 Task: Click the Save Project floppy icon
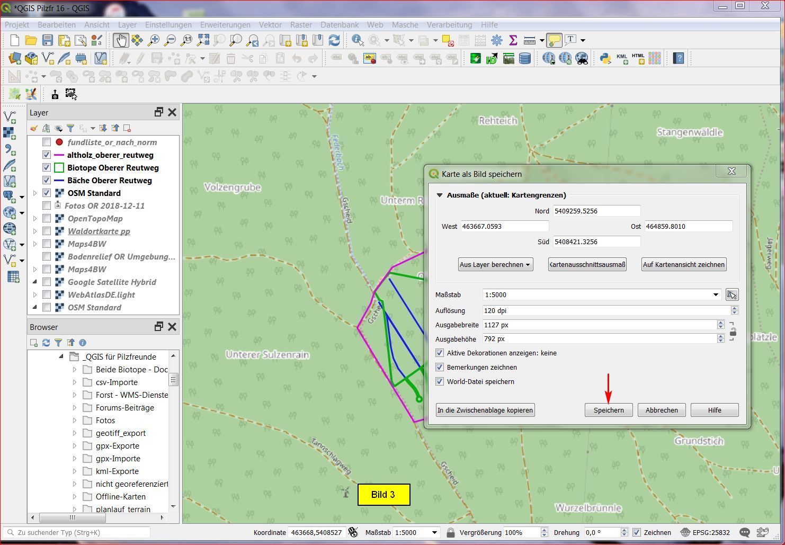[x=48, y=40]
